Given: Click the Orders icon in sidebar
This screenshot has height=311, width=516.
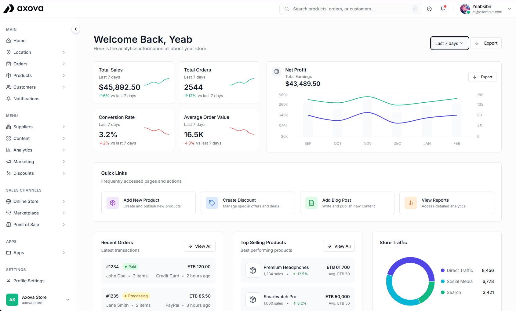Looking at the screenshot, I should click(9, 64).
